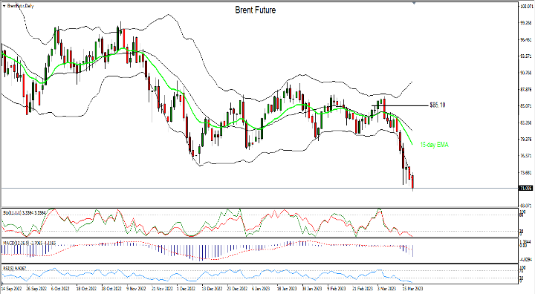Select the RSI(5) indicator label
535x294 pixels.
point(14,269)
